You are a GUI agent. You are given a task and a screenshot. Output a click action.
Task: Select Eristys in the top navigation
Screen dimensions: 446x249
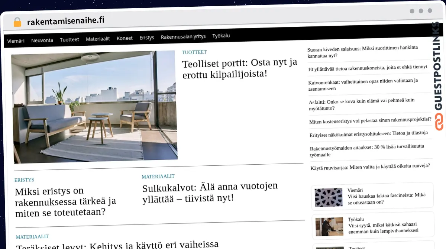(x=147, y=38)
